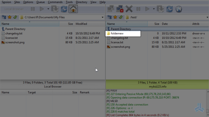
Task: Go up one folder using local green arrow
Action: click(15, 17)
